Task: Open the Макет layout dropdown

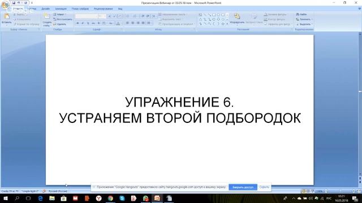Action: pos(60,15)
